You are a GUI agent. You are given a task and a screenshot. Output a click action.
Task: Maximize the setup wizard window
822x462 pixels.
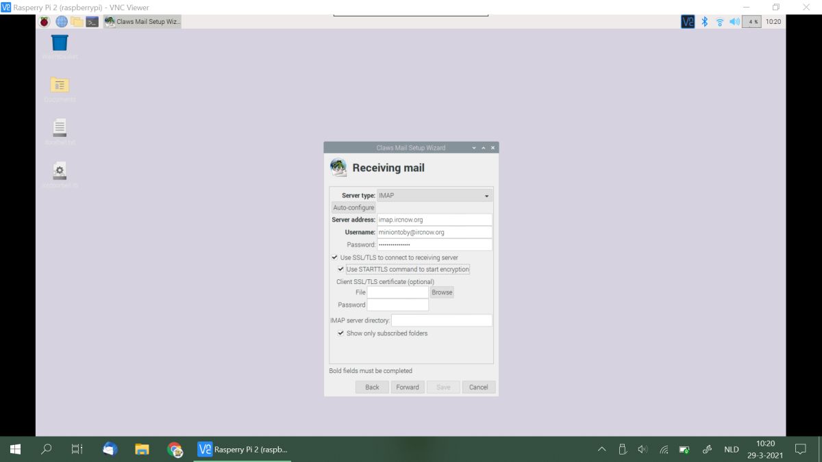click(x=483, y=148)
